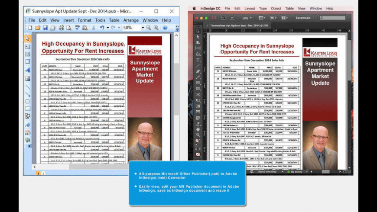Select WordArt tool in Publisher sidebar
The width and height of the screenshot is (377, 212).
(x=28, y=70)
